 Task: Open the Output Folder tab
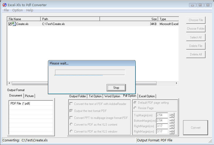[78, 96]
